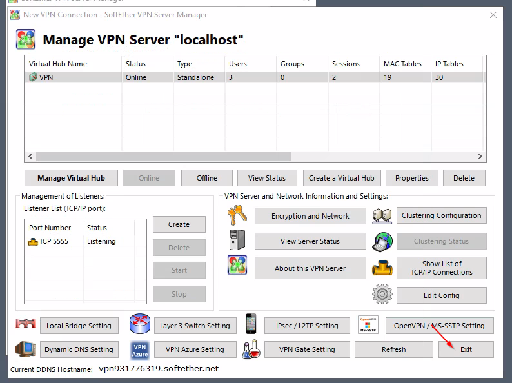Viewport: 512px width, 383px height.
Task: Click the red bridge icon beside Local Bridge Setting
Action: pyautogui.click(x=26, y=324)
